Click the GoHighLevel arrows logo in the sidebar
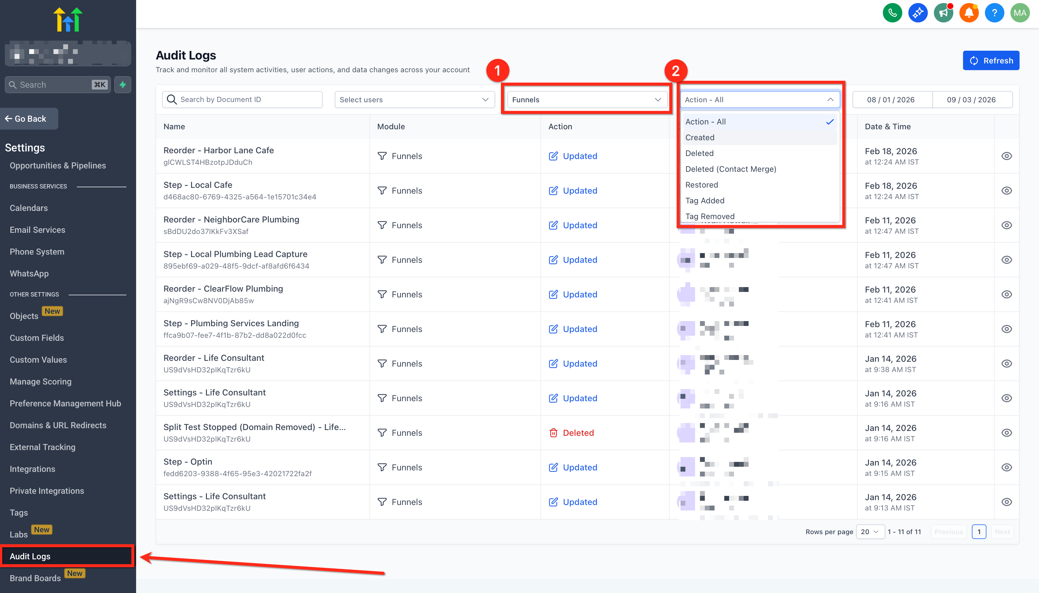The image size is (1039, 593). click(x=68, y=19)
